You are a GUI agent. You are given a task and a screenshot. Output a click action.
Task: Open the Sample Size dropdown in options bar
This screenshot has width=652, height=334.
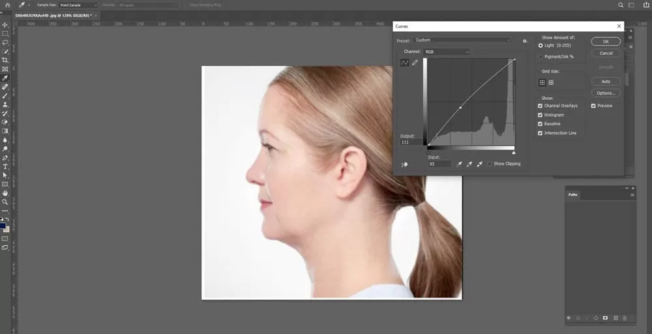[x=78, y=5]
